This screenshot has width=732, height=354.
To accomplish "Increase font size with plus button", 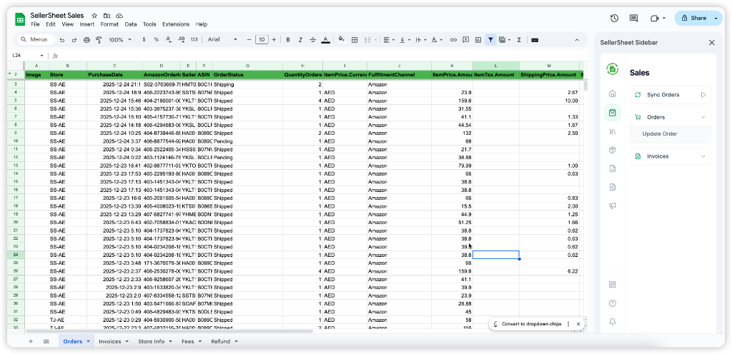I will pyautogui.click(x=274, y=40).
